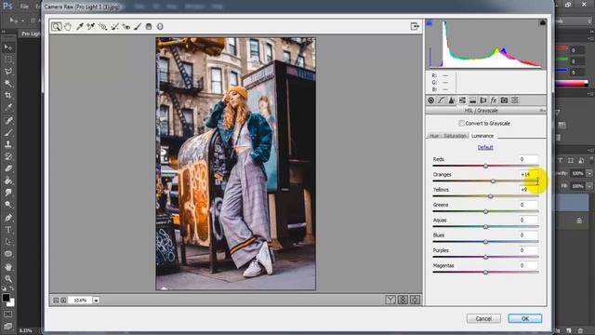
Task: Toggle shadow clipping warning on histogram
Action: pos(430,22)
